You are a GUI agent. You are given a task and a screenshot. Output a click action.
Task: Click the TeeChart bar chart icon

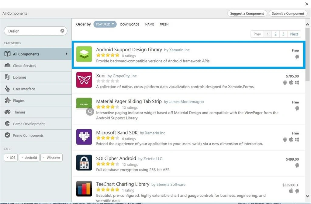(84, 189)
